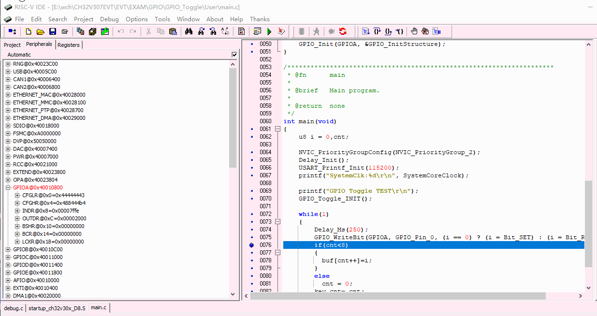597x316 pixels.
Task: Collapse the code fold at line 0077
Action: coord(277,253)
